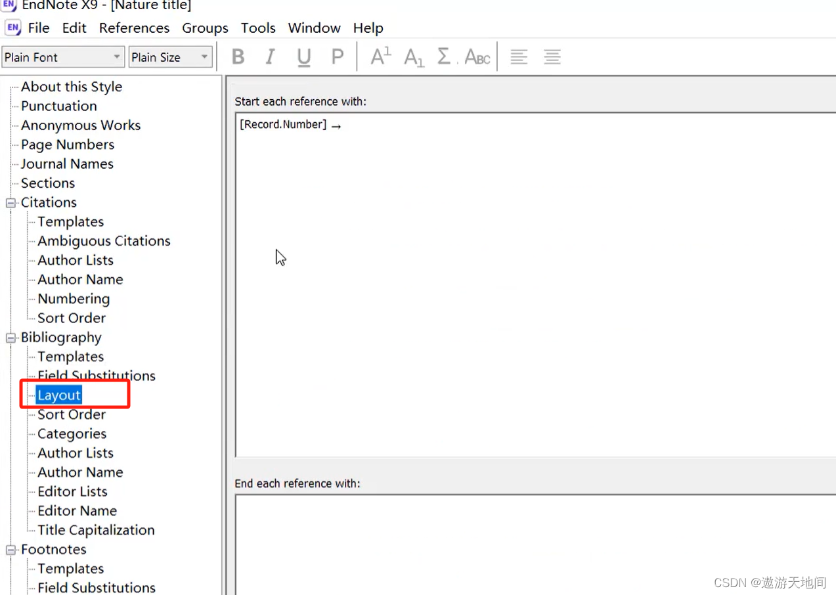Select the Citations node label
The image size is (836, 595).
49,202
